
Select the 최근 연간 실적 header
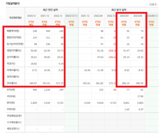coord(51,10)
